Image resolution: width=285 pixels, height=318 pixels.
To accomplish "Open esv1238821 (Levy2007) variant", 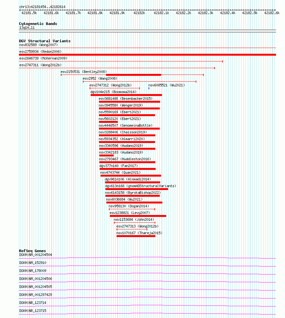I will coord(130,213).
